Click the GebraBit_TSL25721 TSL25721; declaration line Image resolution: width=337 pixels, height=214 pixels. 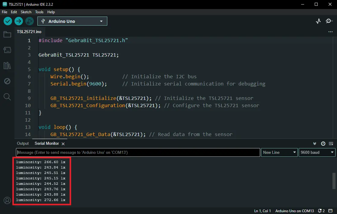point(79,55)
